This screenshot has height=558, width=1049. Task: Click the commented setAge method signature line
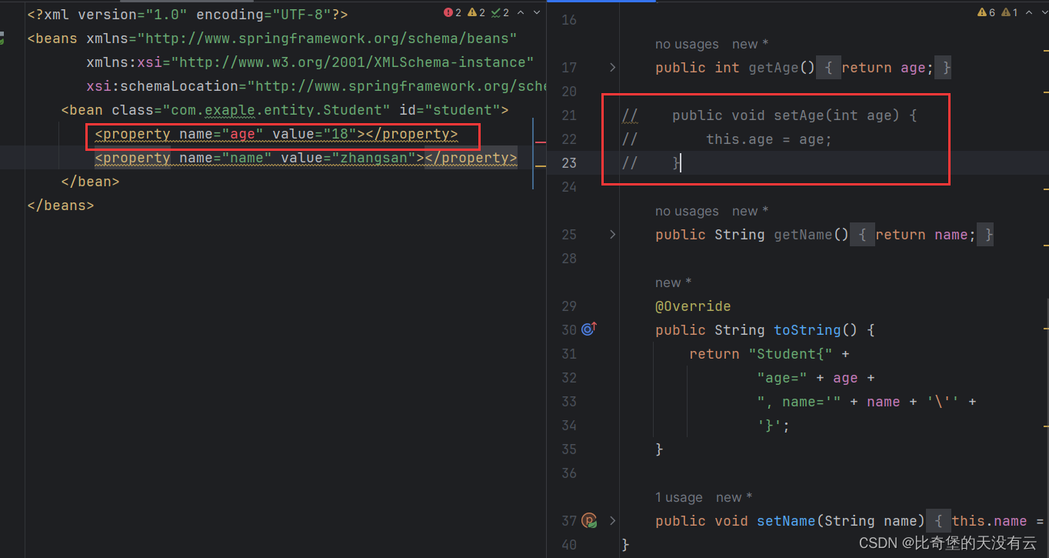(794, 115)
